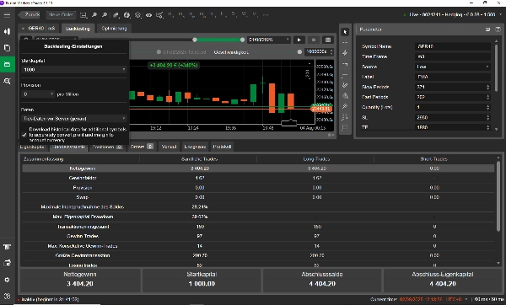
Task: Click the Symbol Name field showing GER40
Action: pos(452,46)
